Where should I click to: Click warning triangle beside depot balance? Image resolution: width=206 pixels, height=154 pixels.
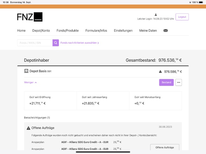(x=161, y=72)
